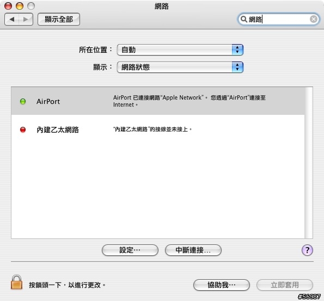Go back with the left arrow button
This screenshot has width=324, height=301.
pos(12,20)
